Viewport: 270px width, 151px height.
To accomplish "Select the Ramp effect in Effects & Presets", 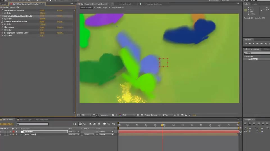I will 254,59.
